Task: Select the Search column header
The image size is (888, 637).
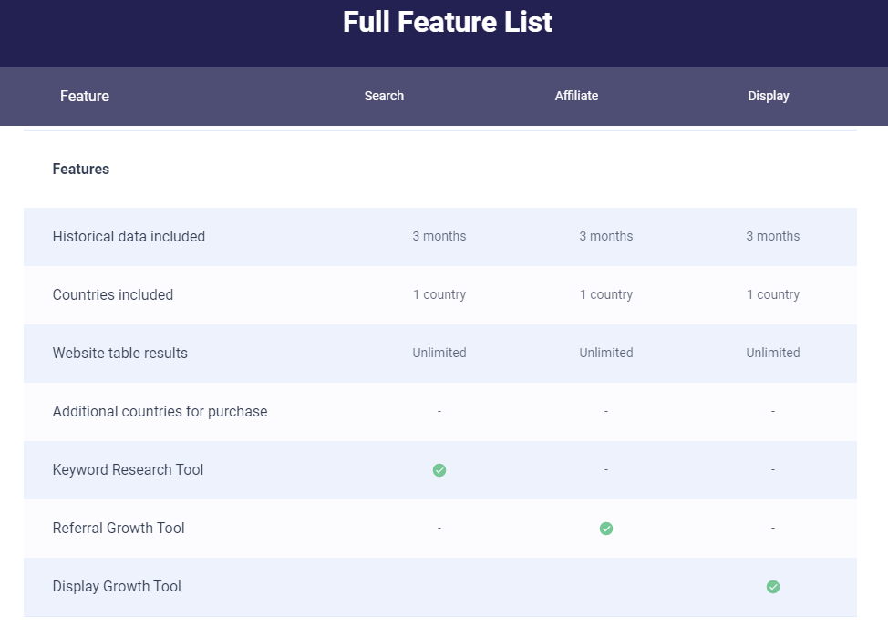Action: 384,96
